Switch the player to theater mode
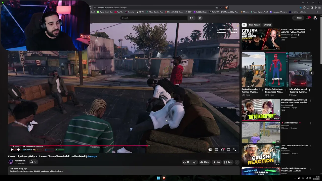This screenshot has height=181, width=322. click(228, 150)
